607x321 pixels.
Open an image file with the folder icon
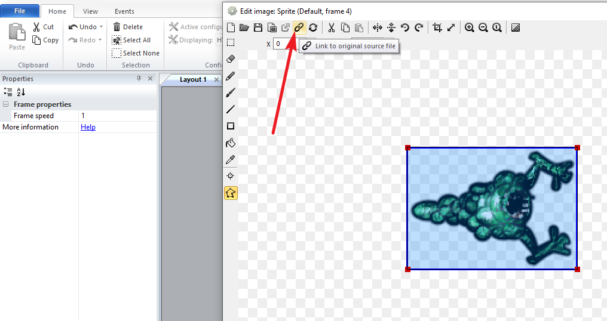click(244, 27)
